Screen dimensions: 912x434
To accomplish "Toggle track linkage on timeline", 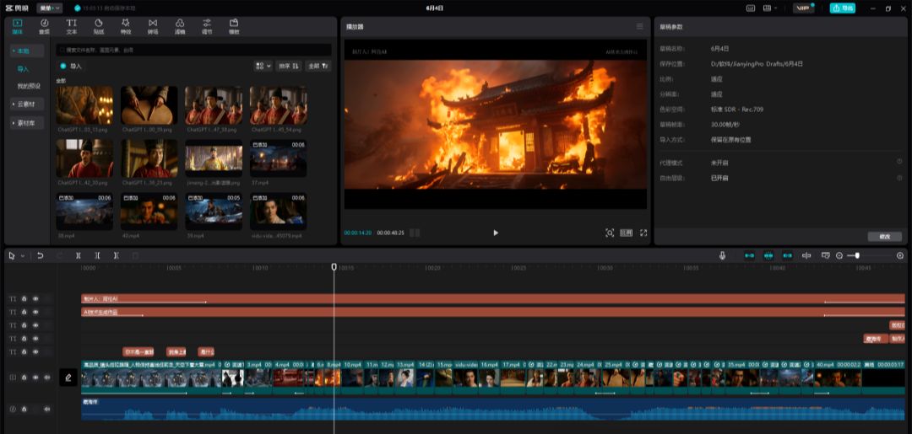I will 788,255.
